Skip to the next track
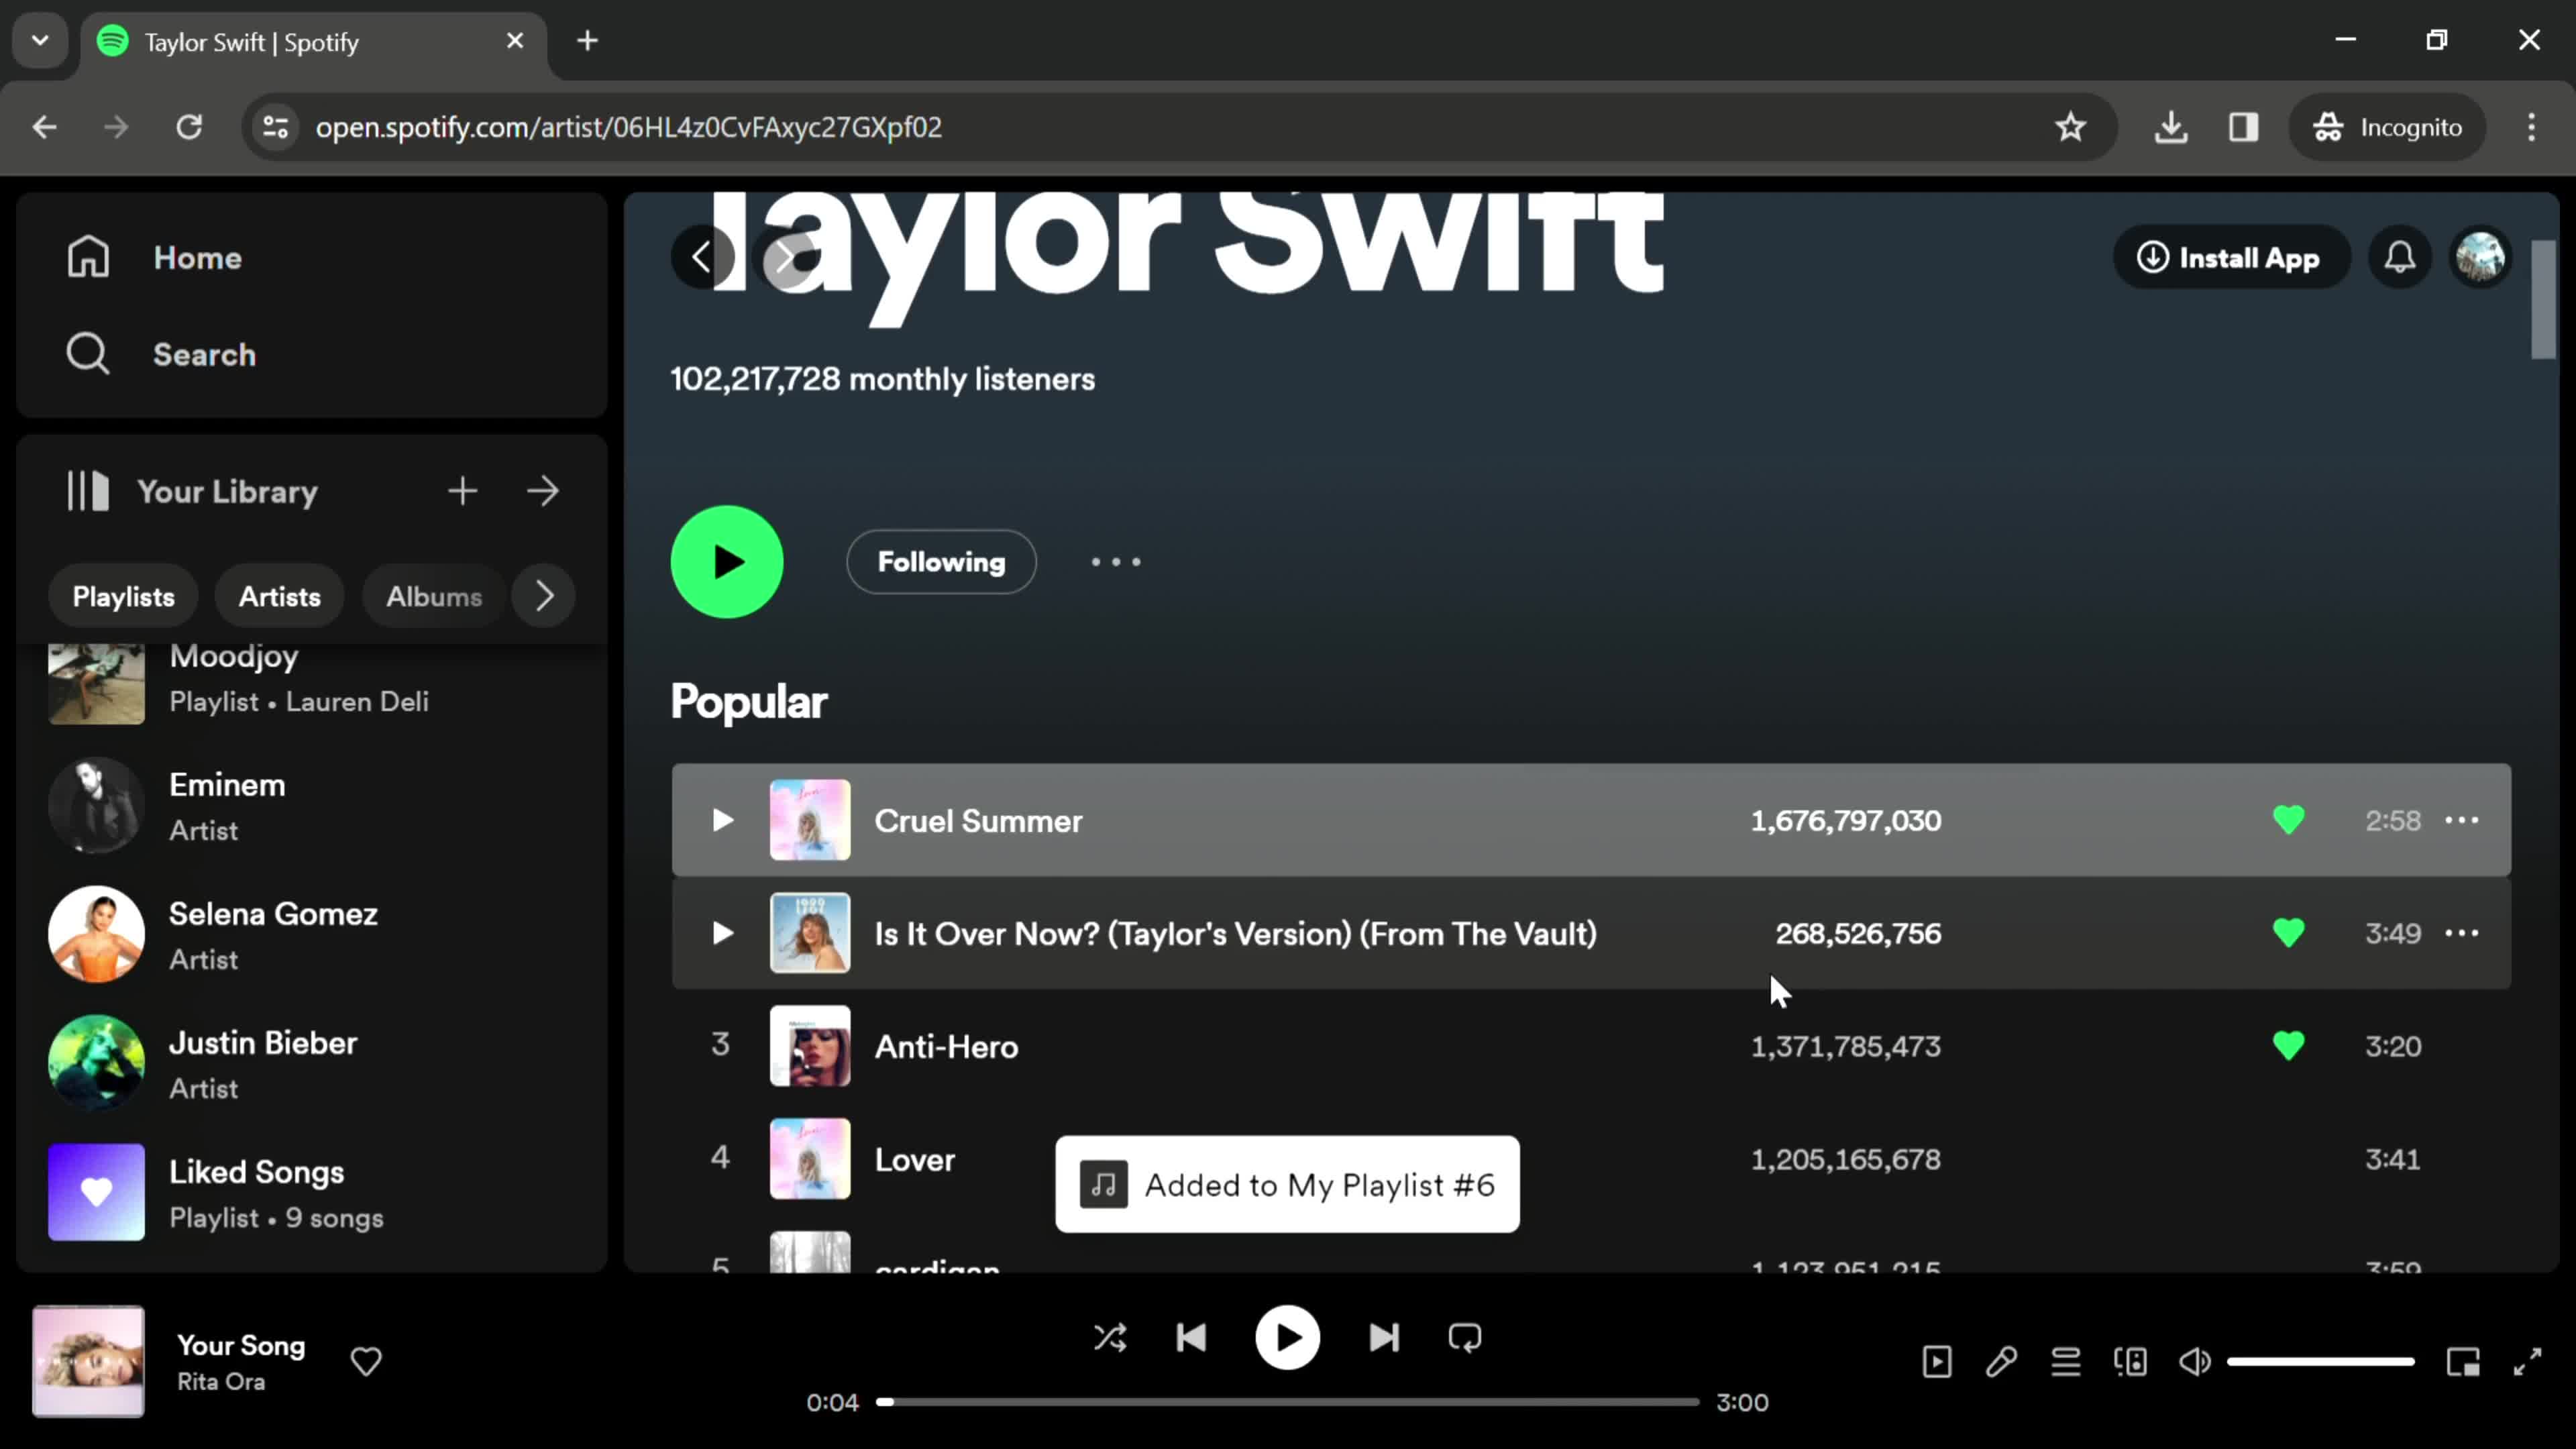 [x=1384, y=1338]
